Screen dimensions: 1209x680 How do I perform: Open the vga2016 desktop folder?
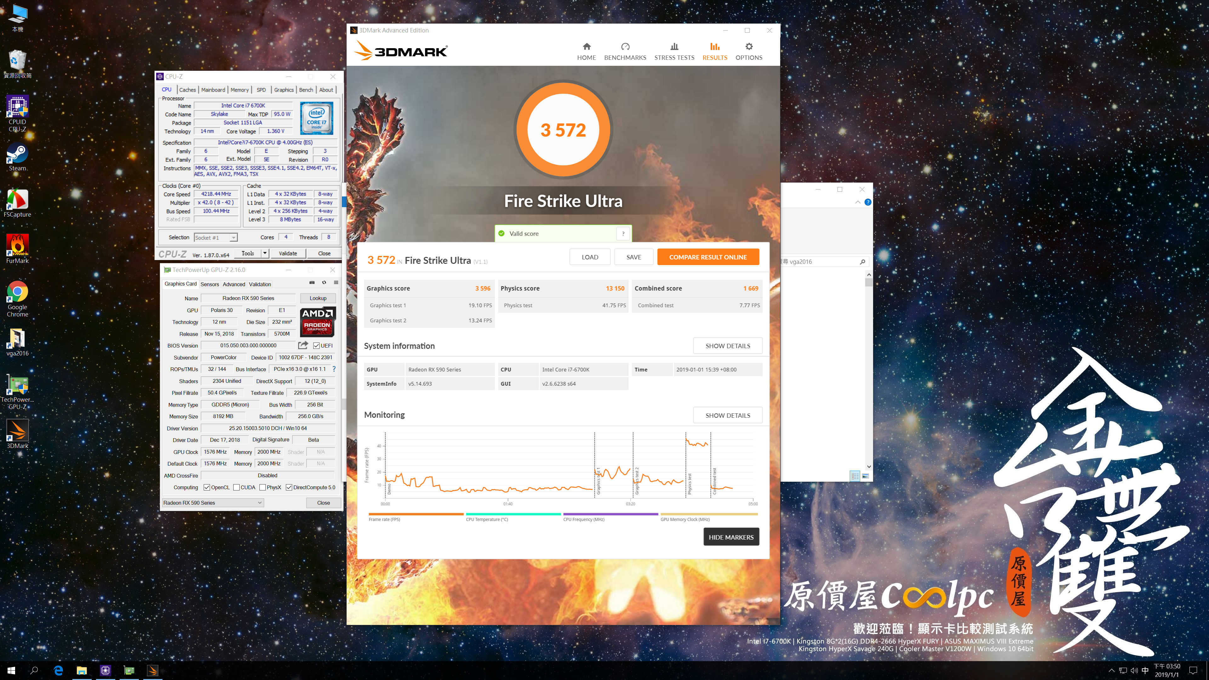pyautogui.click(x=17, y=342)
